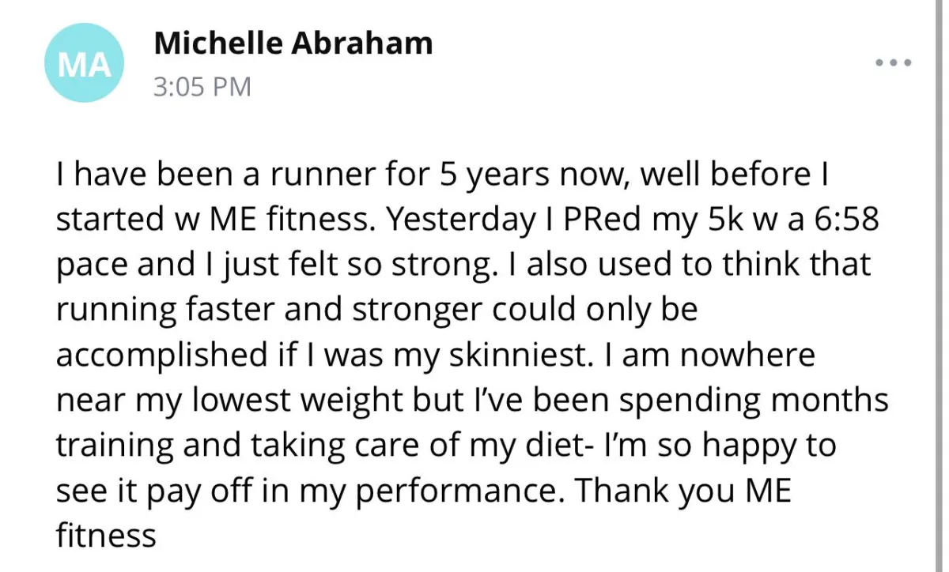The height and width of the screenshot is (572, 949).
Task: Click the word "runner" in the message
Action: (328, 172)
